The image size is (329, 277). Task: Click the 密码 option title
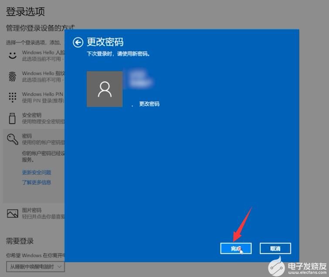tap(27, 136)
